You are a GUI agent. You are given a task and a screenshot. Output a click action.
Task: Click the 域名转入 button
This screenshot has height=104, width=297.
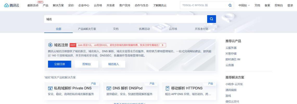113,64
